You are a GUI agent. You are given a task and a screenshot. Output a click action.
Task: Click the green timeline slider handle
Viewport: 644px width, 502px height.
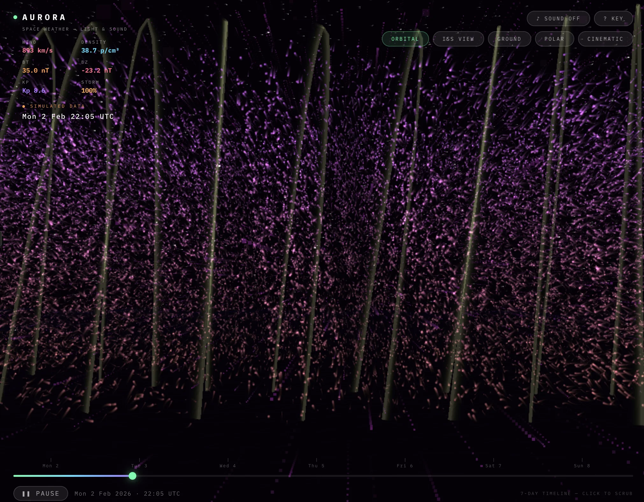tap(132, 476)
